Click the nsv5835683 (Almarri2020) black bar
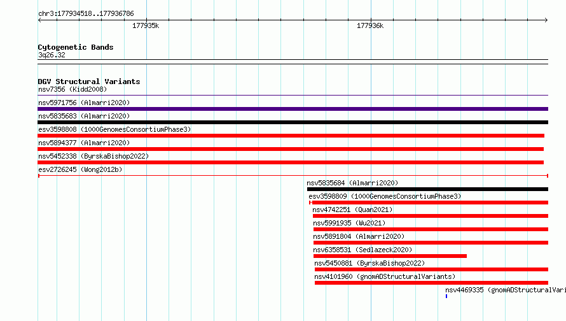This screenshot has height=321, width=566. [x=293, y=122]
